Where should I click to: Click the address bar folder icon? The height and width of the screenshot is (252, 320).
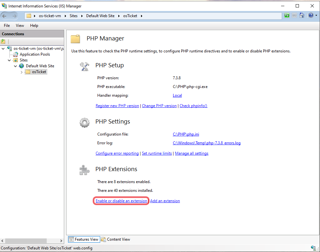click(x=29, y=16)
